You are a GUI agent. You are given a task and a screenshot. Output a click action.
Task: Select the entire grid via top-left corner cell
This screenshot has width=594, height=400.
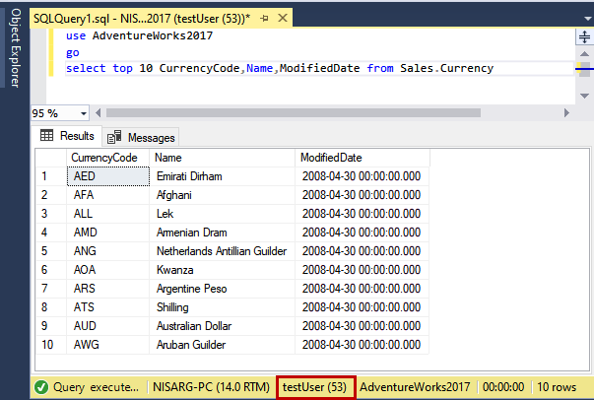[x=49, y=158]
